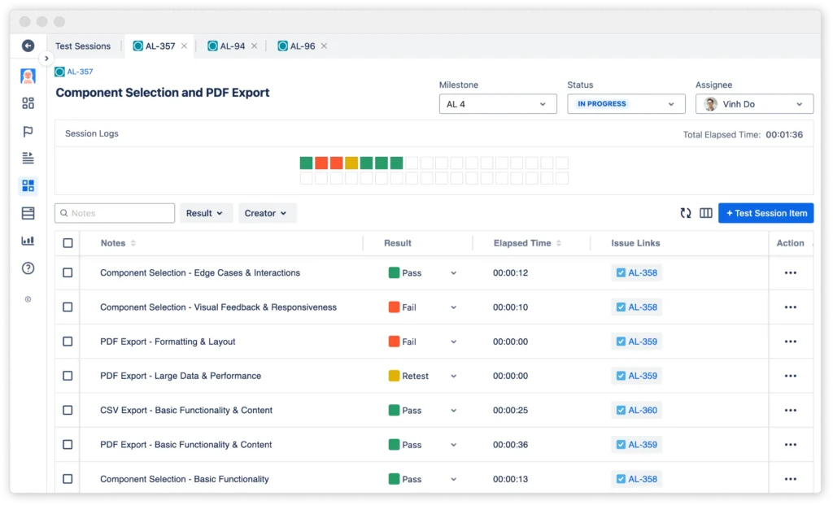Viewport: 833px width, 505px height.
Task: Check the PDF Export Formatting & Layout row
Action: [x=68, y=342]
